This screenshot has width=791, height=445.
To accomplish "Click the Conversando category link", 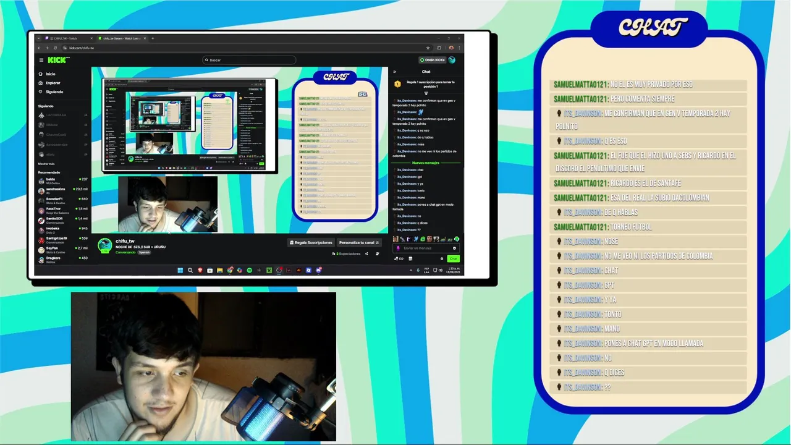I will pyautogui.click(x=125, y=252).
